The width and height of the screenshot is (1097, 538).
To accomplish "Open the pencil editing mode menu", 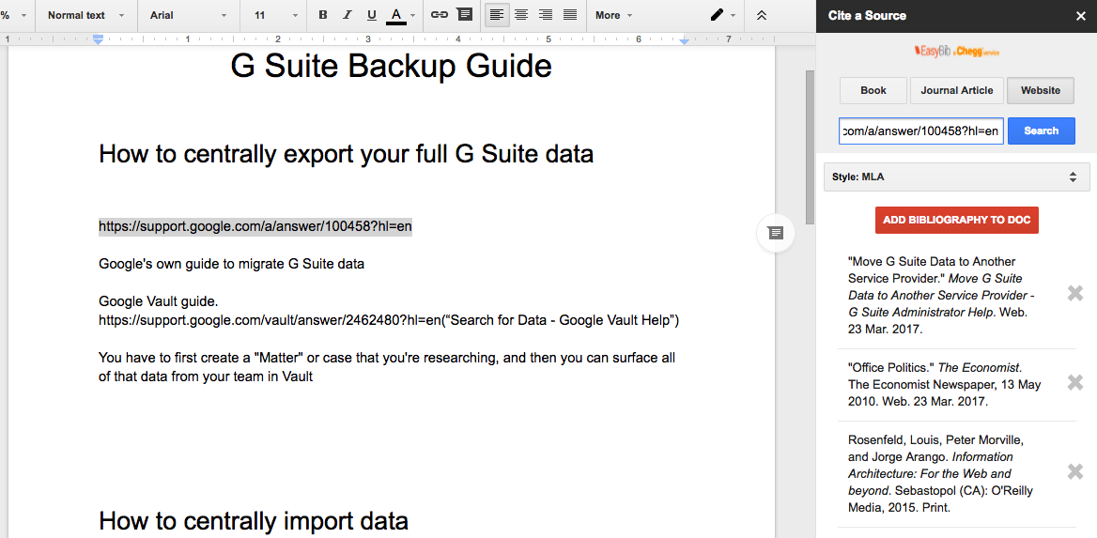I will pos(722,15).
